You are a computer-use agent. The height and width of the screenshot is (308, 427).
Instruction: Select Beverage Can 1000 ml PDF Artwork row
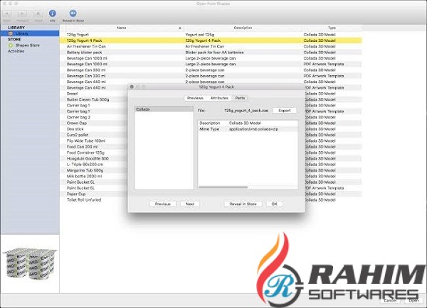[211, 64]
